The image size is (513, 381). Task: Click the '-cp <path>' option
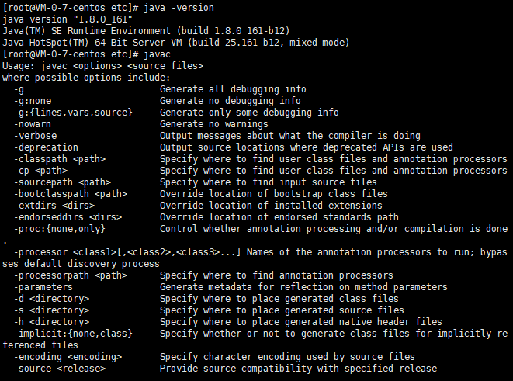click(x=40, y=171)
